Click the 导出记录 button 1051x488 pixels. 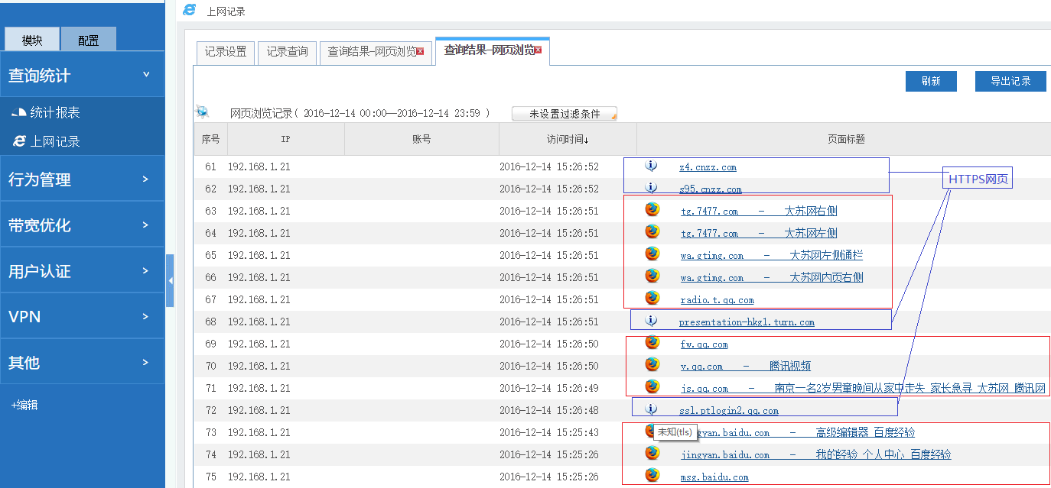click(x=1010, y=81)
